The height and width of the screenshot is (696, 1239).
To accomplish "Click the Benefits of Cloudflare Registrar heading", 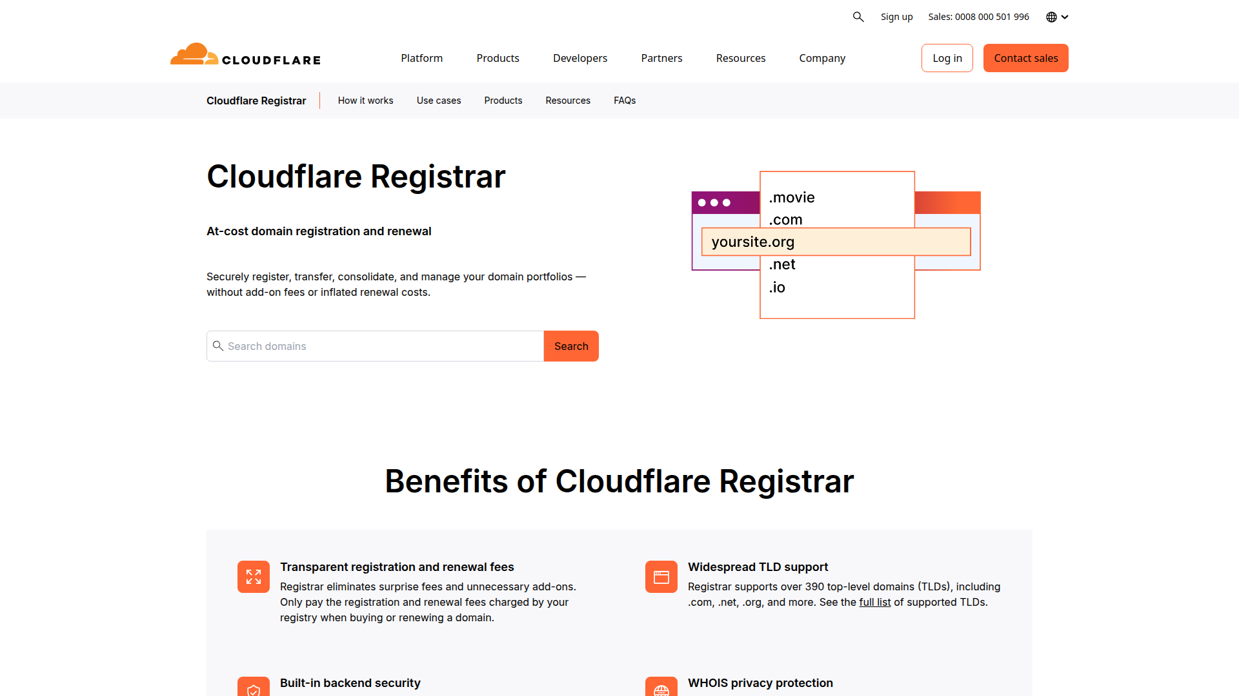I will pyautogui.click(x=619, y=481).
